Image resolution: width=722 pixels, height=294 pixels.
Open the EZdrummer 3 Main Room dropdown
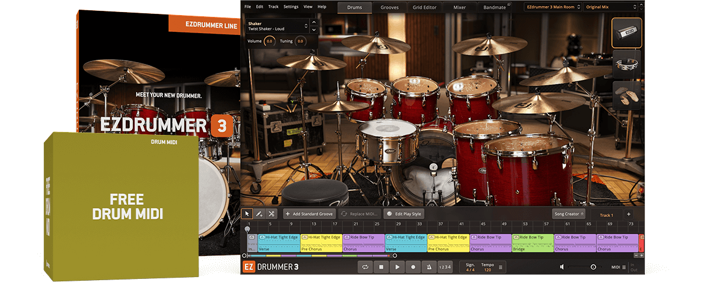(x=552, y=7)
